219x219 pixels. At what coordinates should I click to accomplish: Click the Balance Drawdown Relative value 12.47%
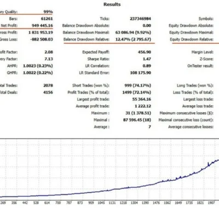(x=123, y=39)
